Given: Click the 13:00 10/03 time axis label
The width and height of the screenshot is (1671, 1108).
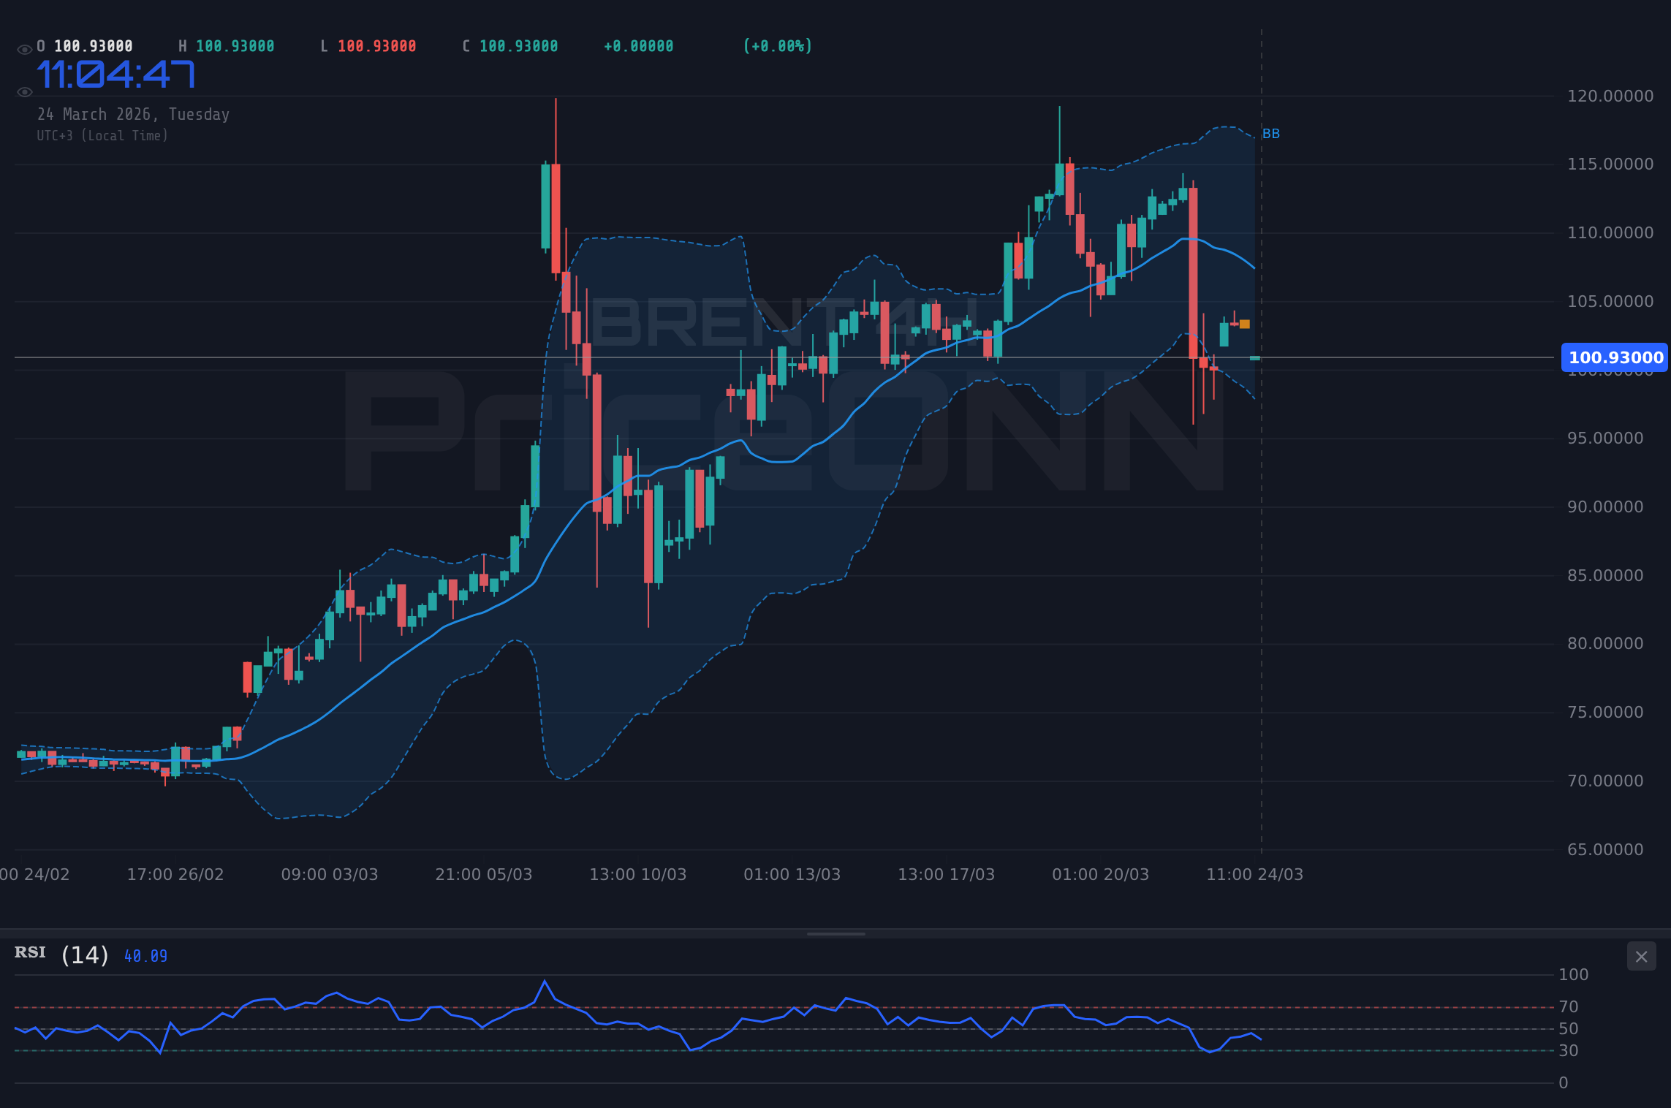Looking at the screenshot, I should click(639, 874).
